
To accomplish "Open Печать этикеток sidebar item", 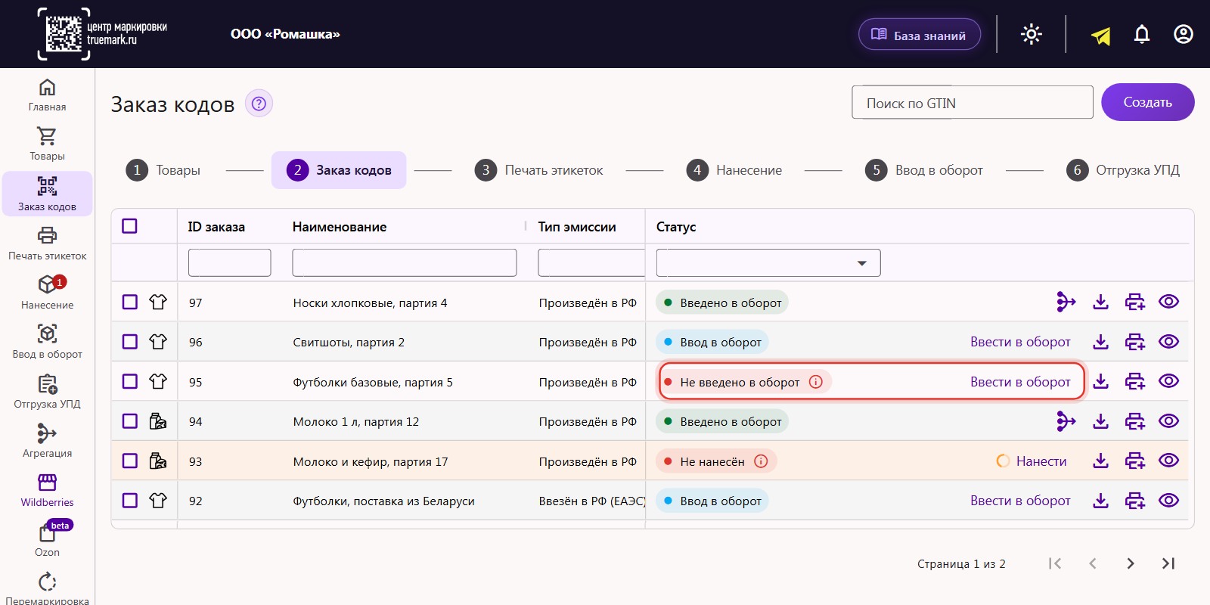I will (47, 244).
